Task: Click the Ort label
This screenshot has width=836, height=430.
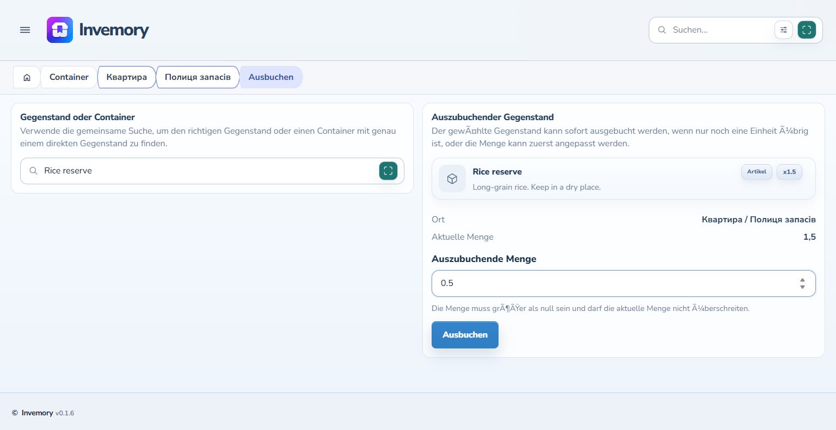Action: pos(438,220)
